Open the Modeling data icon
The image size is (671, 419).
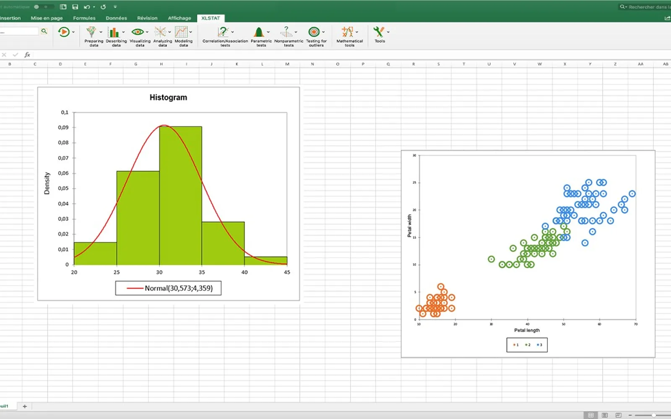[181, 32]
